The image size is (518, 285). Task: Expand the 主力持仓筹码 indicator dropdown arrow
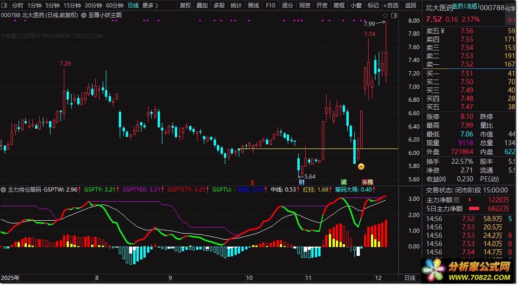[x=3, y=190]
